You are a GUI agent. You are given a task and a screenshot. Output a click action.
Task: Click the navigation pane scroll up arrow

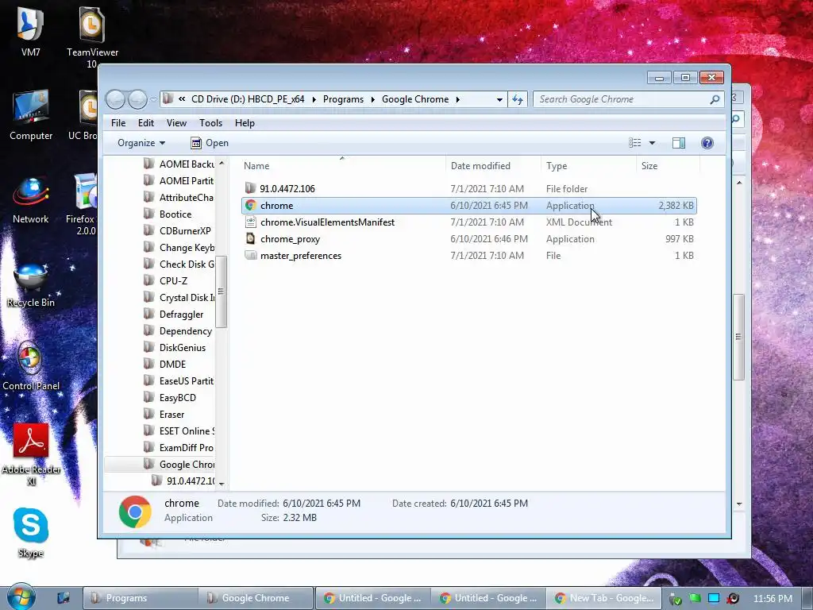pos(222,164)
